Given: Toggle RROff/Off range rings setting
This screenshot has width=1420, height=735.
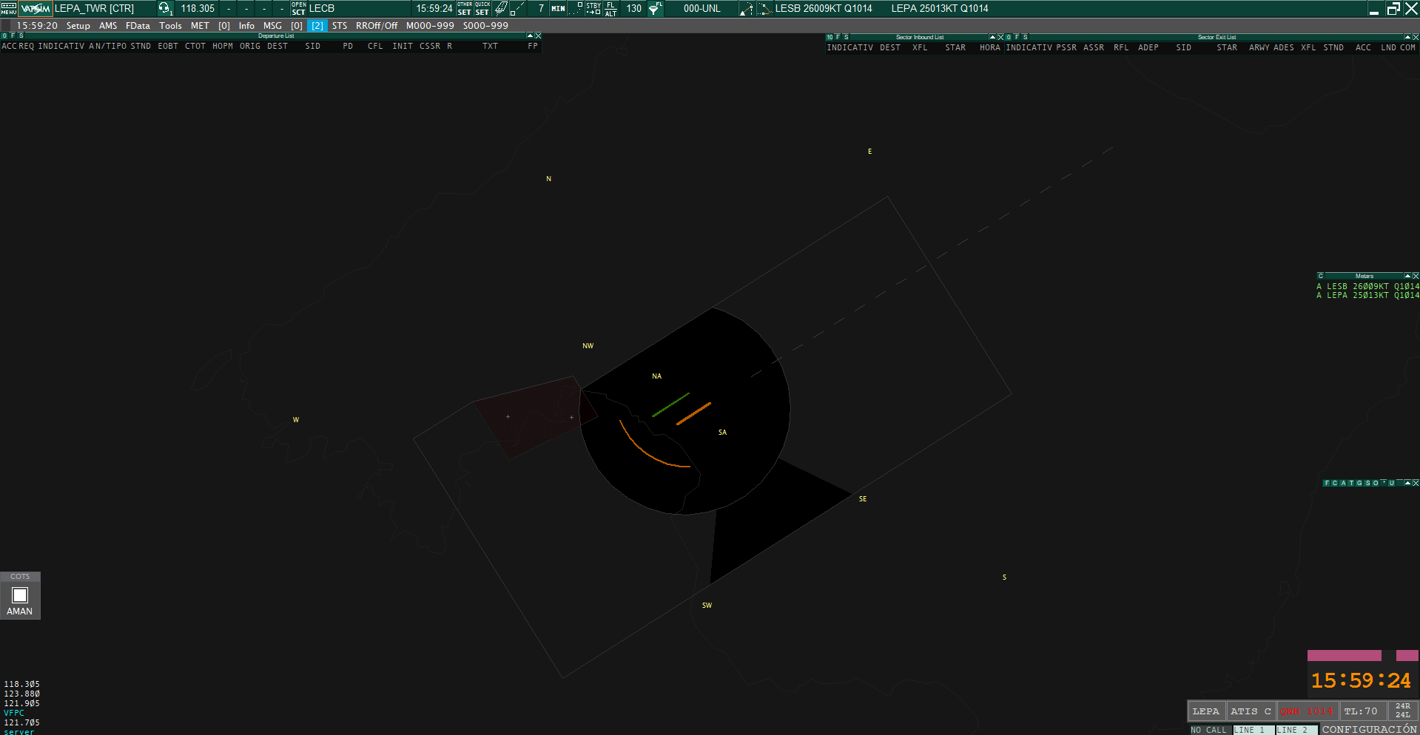Looking at the screenshot, I should [x=376, y=26].
